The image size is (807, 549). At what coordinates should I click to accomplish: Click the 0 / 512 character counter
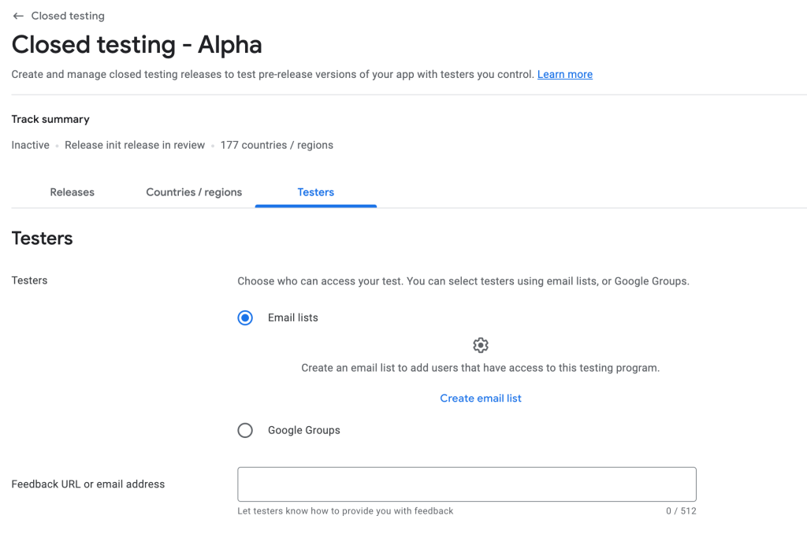coord(681,511)
